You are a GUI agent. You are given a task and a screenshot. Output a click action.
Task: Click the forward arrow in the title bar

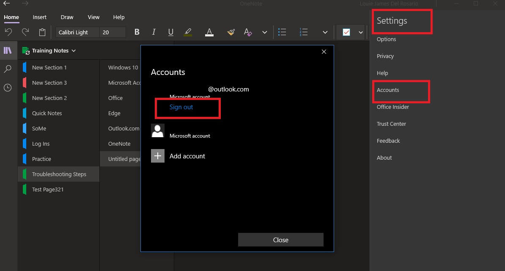point(25,3)
